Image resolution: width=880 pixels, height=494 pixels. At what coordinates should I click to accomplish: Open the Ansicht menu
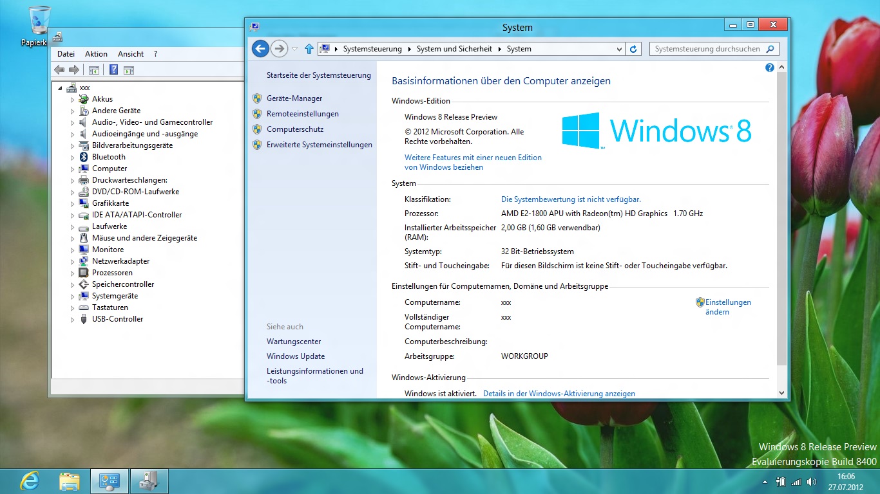(x=131, y=54)
